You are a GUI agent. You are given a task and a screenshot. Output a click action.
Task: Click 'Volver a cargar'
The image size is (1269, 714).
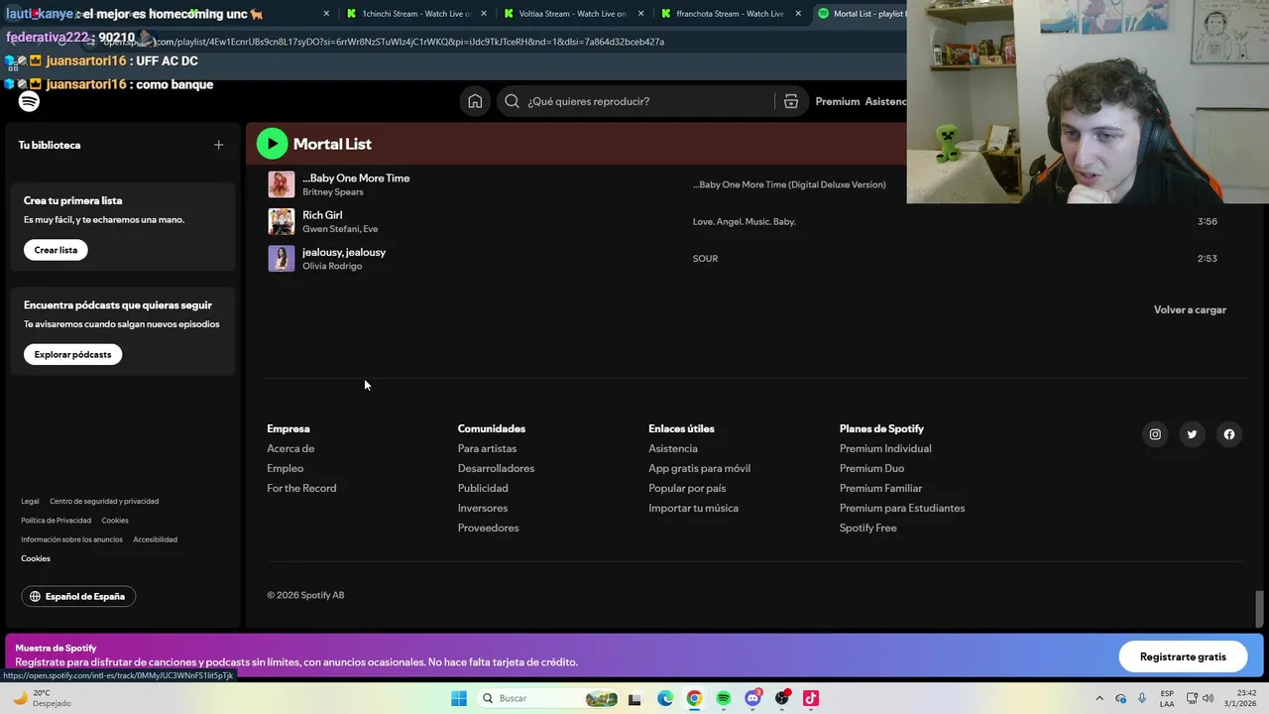[x=1190, y=309]
